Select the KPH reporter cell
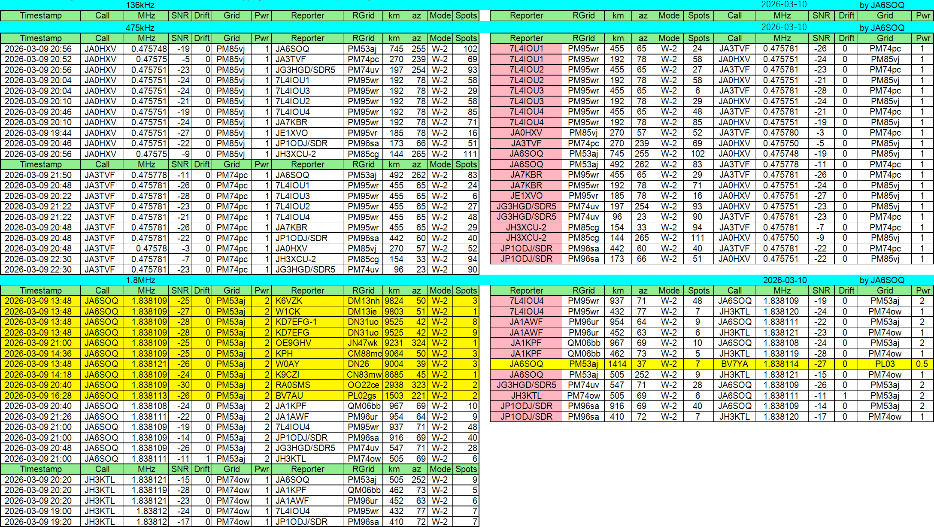The width and height of the screenshot is (934, 527). click(x=284, y=354)
